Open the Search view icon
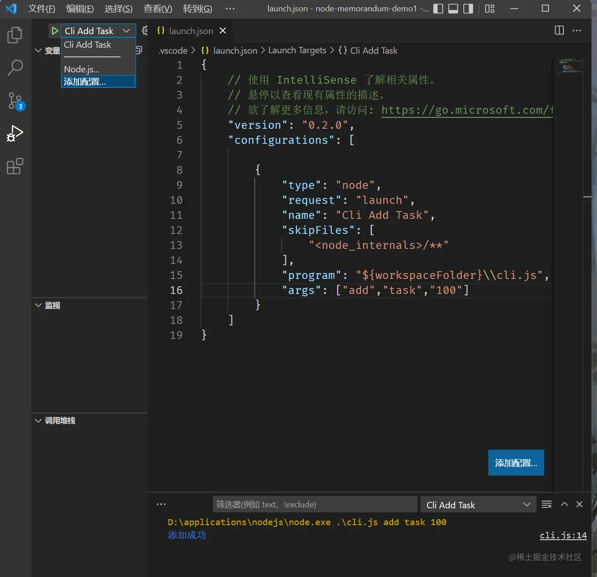The image size is (597, 577). [15, 67]
